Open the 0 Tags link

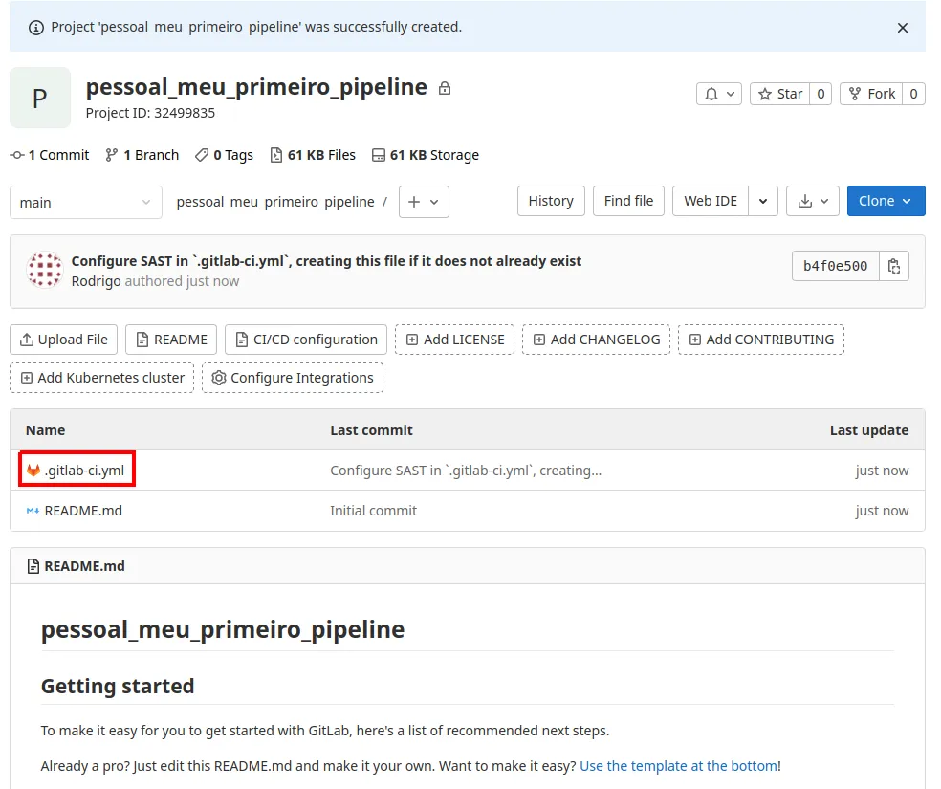point(225,155)
